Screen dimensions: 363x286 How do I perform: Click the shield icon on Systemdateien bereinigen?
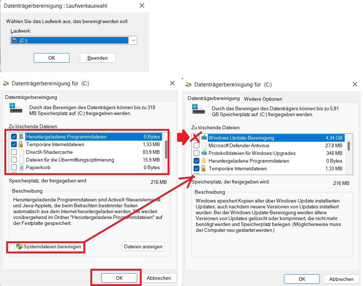coord(19,246)
